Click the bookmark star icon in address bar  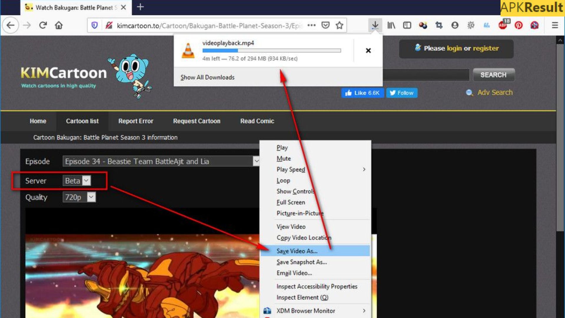340,25
